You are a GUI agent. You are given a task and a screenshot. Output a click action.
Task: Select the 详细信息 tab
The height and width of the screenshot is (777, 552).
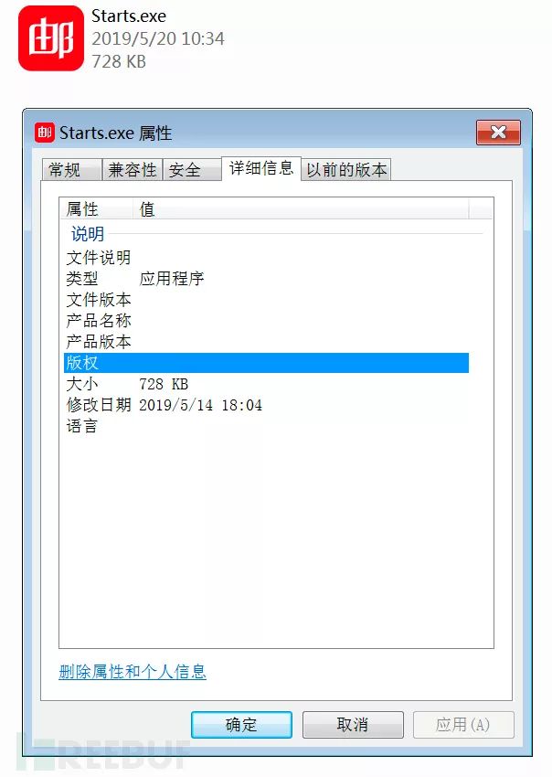[261, 168]
